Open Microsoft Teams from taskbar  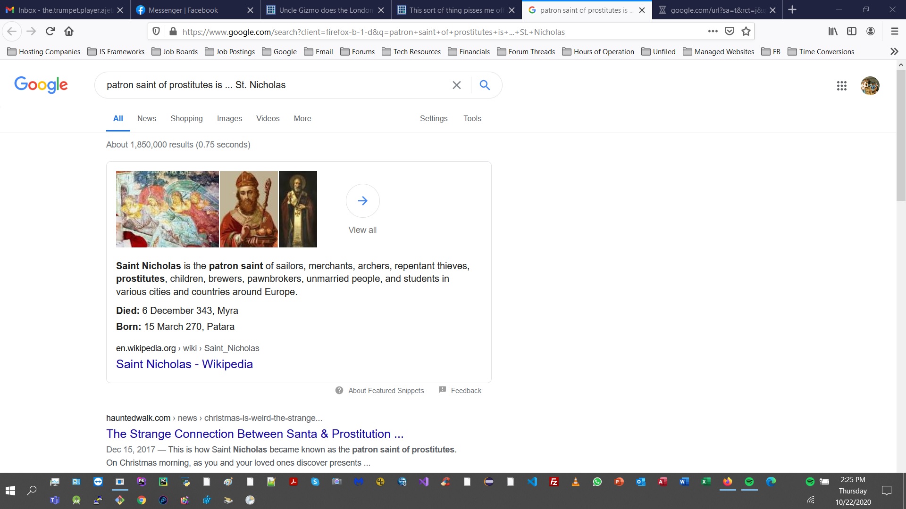tap(55, 500)
